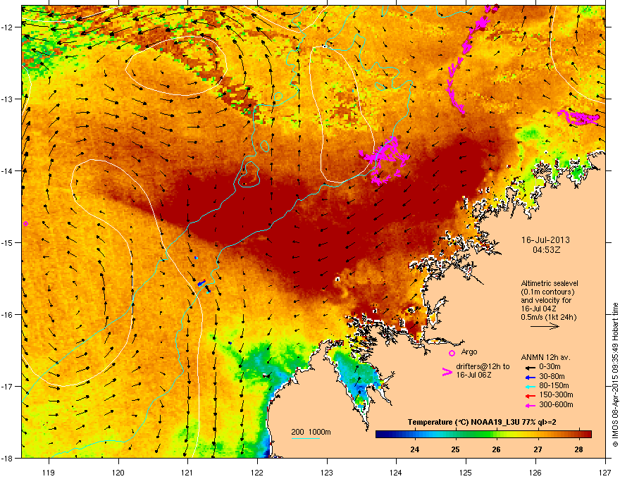Click the '16-Jul-2013' date text
This screenshot has width=620, height=479.
coord(545,240)
